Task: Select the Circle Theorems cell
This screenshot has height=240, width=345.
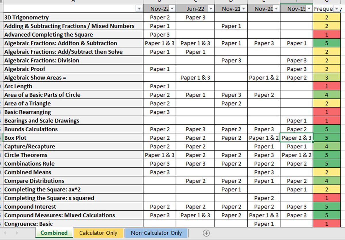Action: point(73,155)
